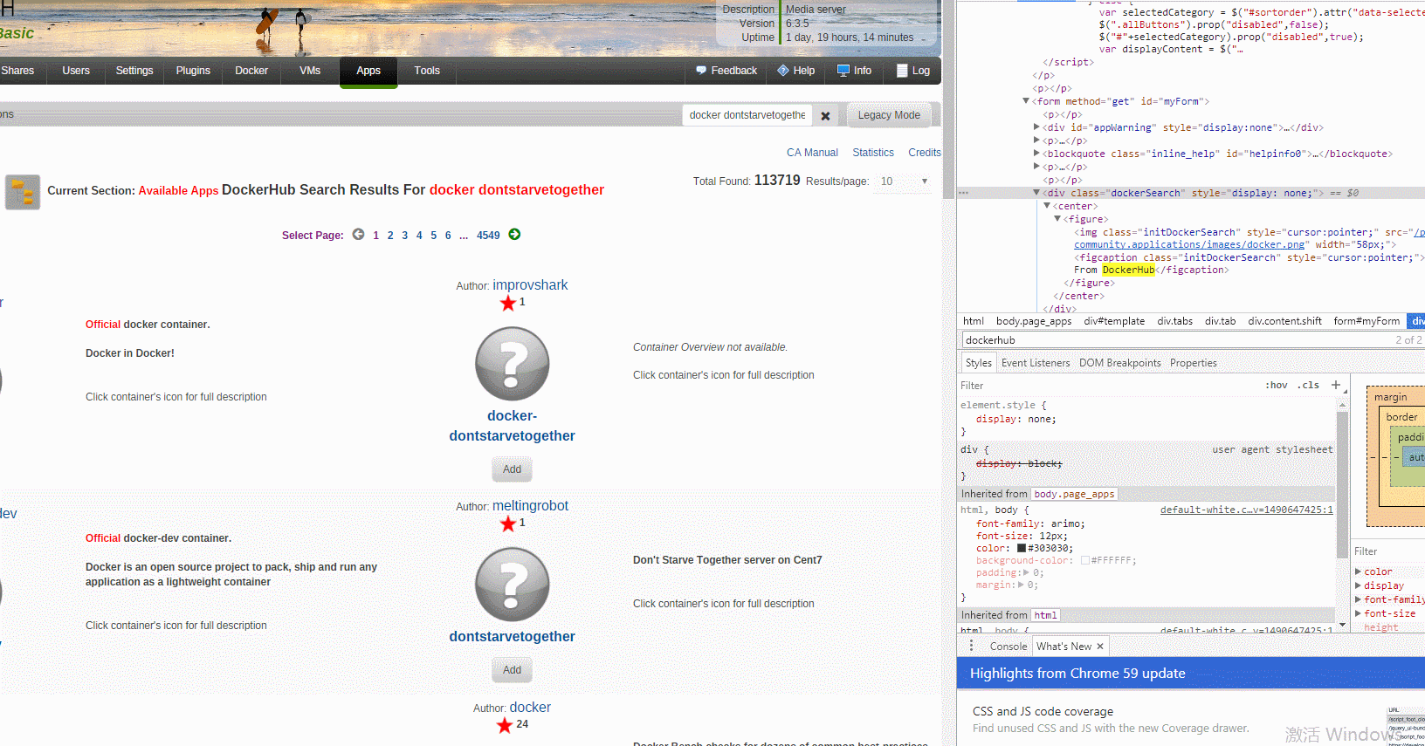Go to results page 3

(405, 236)
